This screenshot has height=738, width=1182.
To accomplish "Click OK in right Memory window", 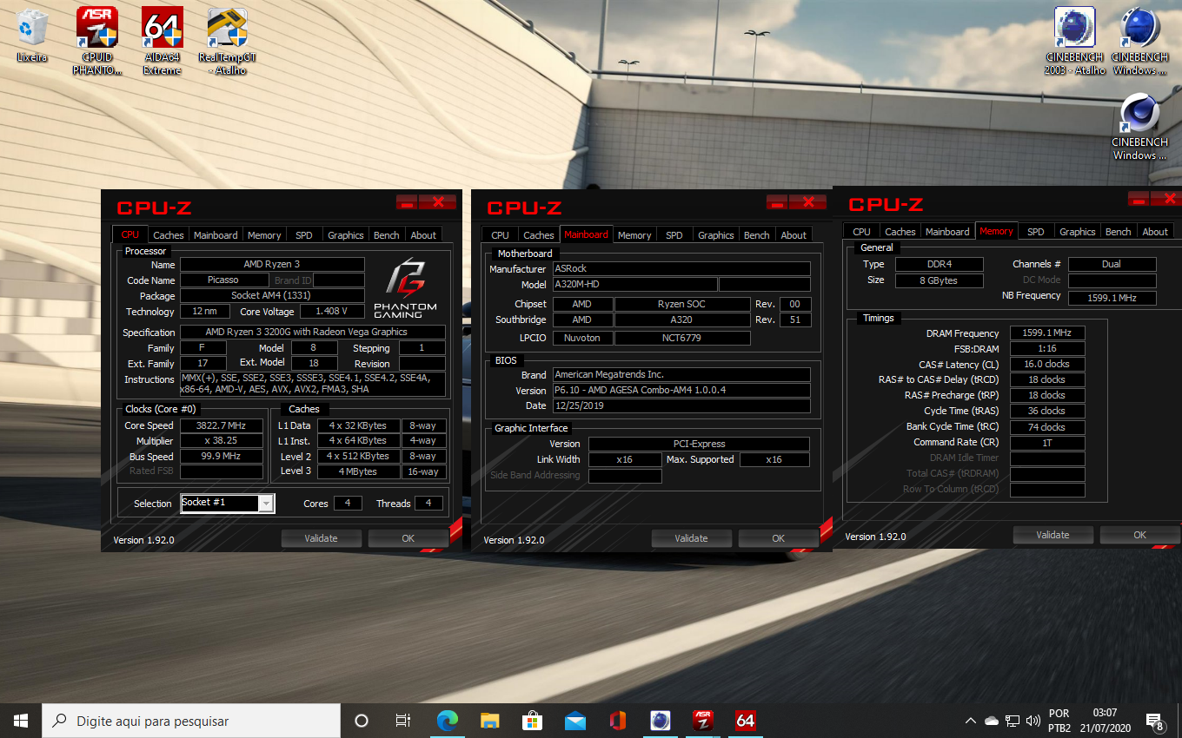I will pyautogui.click(x=1139, y=535).
